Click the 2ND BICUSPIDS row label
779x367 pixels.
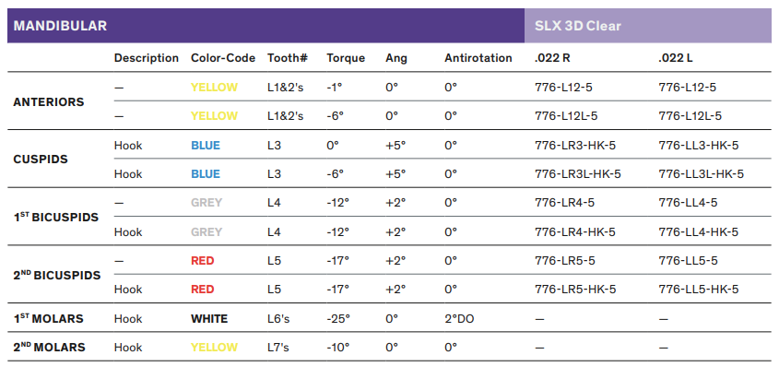pyautogui.click(x=57, y=275)
